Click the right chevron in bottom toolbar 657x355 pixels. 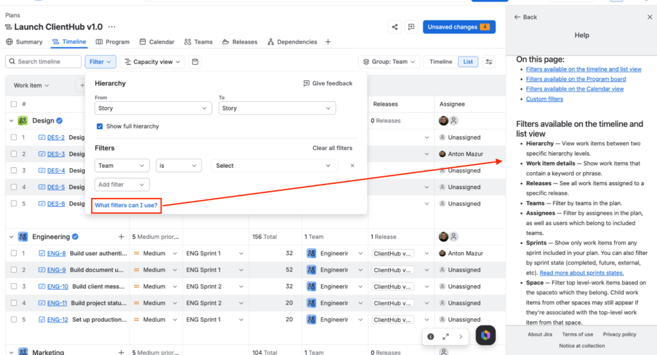(x=461, y=336)
